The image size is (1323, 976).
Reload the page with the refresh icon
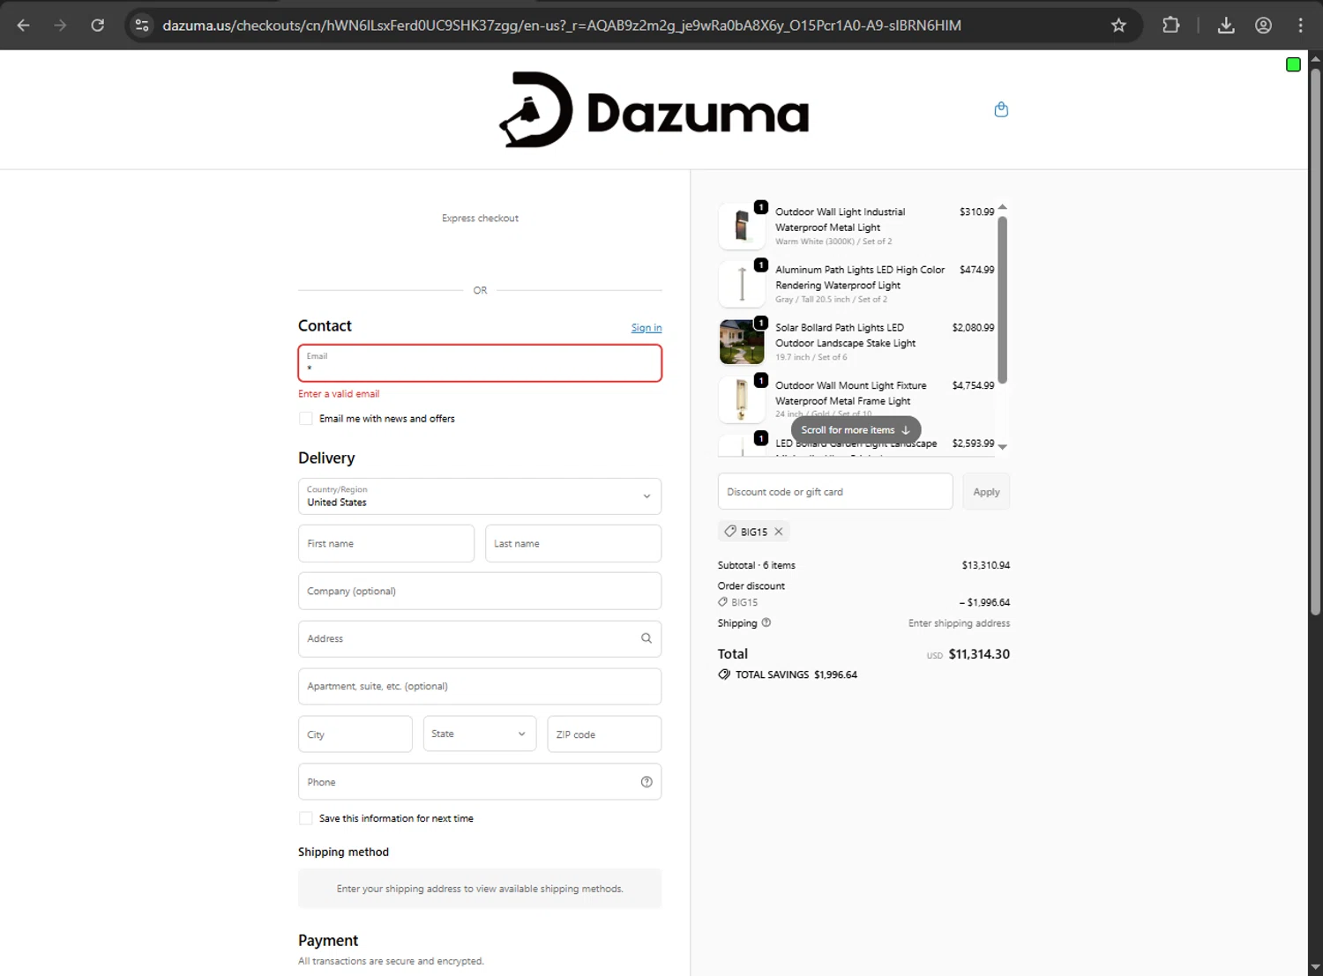98,26
